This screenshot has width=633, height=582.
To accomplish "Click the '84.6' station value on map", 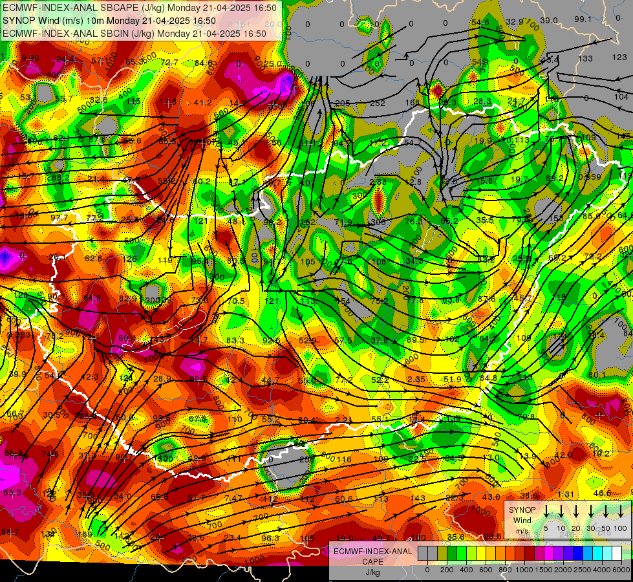I will [203, 63].
